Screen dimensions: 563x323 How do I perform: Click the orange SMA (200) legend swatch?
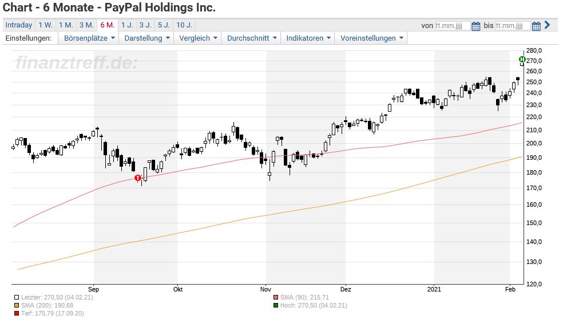pos(17,305)
